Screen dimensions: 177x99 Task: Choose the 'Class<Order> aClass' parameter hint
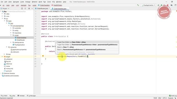point(87,42)
